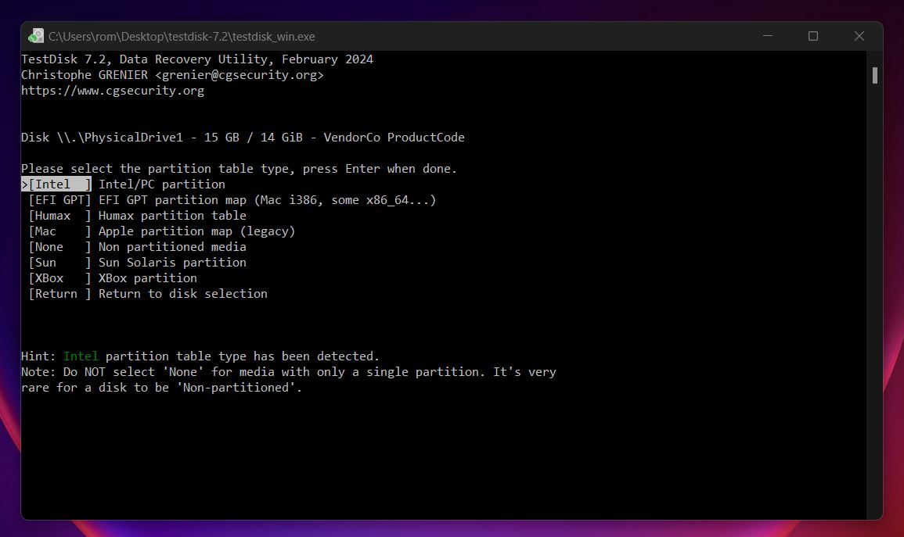Minimize the testdisk_win.exe window

[x=767, y=36]
